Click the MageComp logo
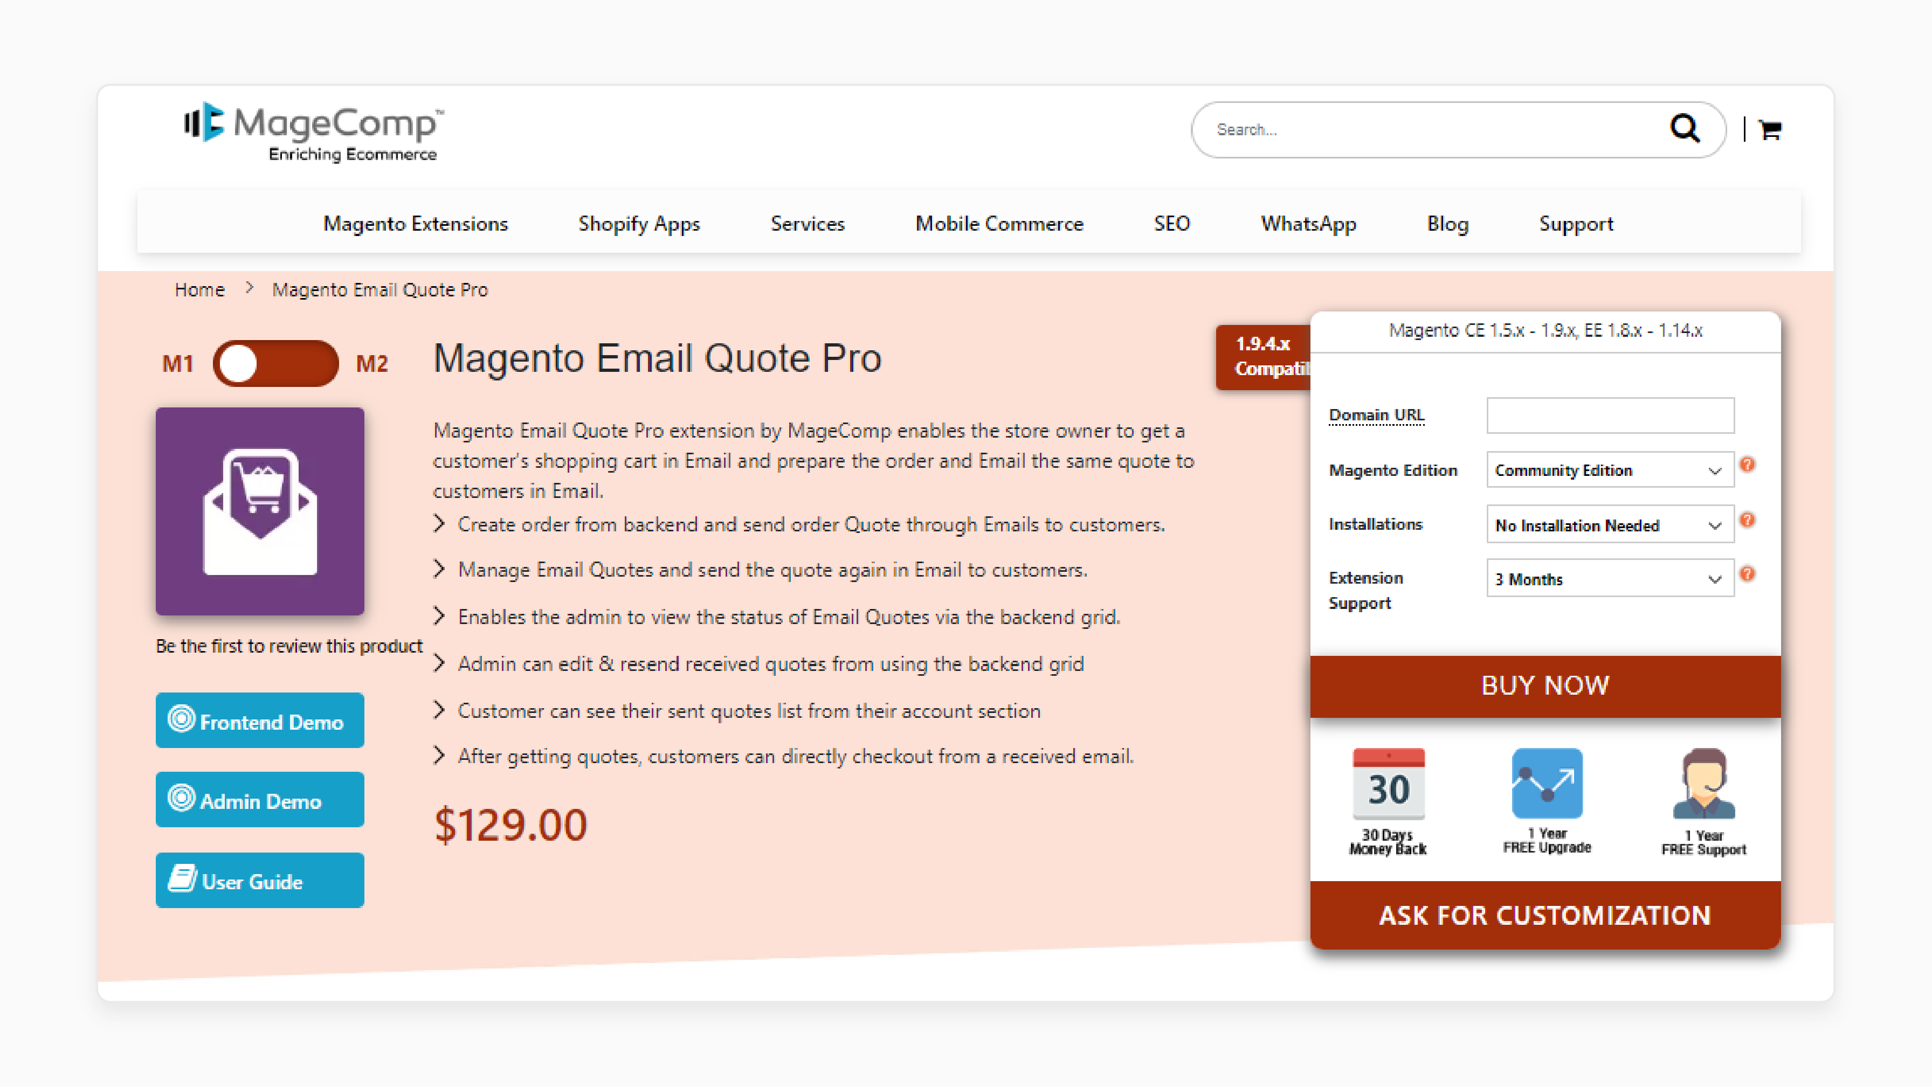The width and height of the screenshot is (1932, 1087). point(314,132)
